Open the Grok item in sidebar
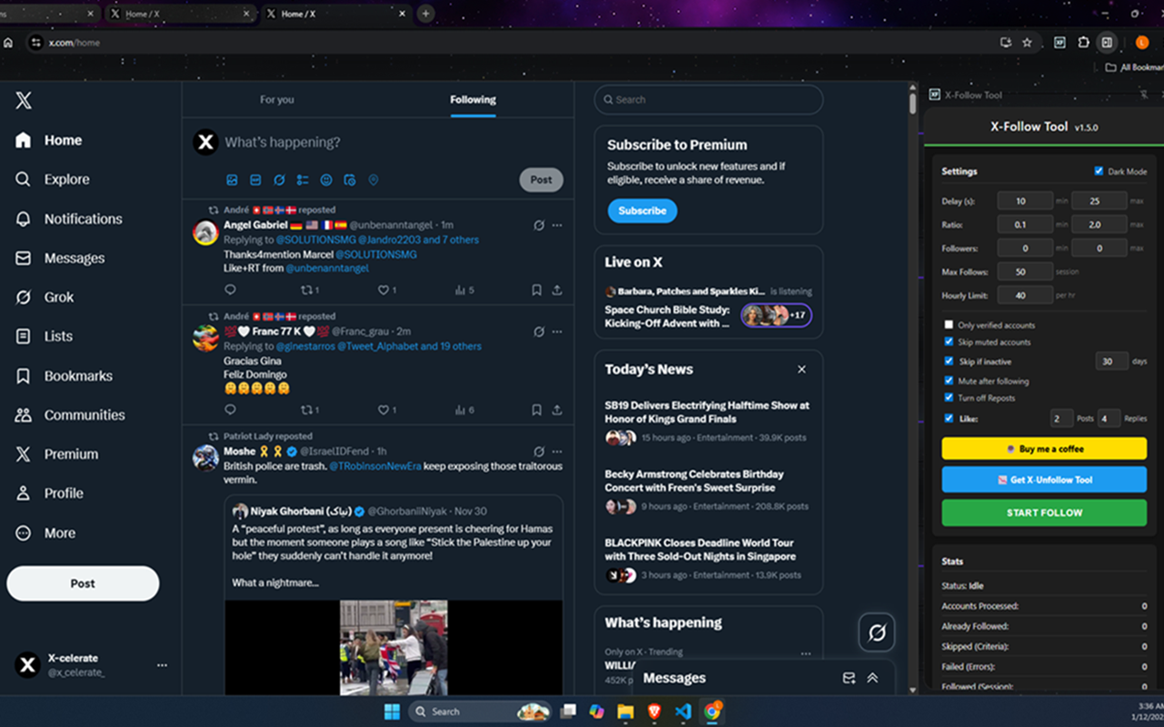Image resolution: width=1164 pixels, height=727 pixels. pos(45,297)
